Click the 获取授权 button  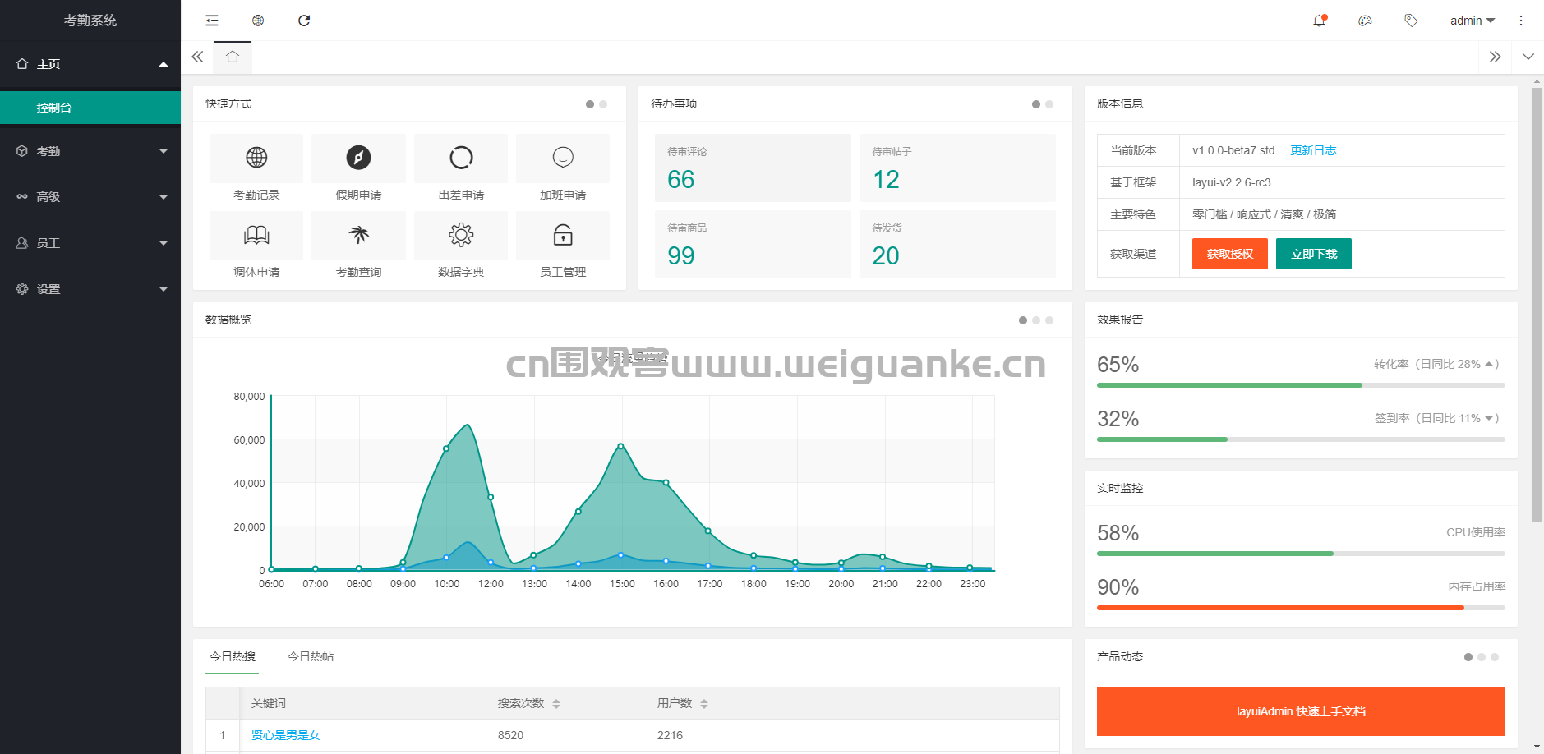(1230, 254)
